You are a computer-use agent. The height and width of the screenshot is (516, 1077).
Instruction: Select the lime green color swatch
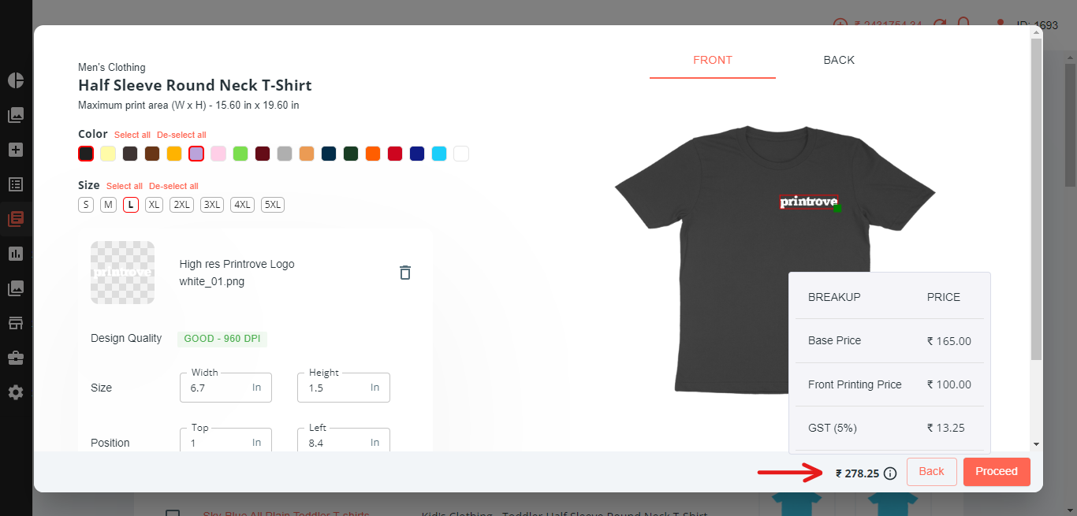240,154
